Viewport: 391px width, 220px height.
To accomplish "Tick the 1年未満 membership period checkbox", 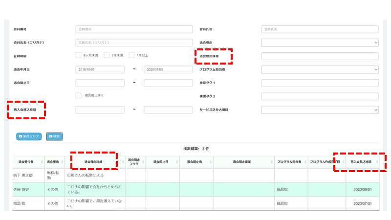I will click(x=107, y=56).
